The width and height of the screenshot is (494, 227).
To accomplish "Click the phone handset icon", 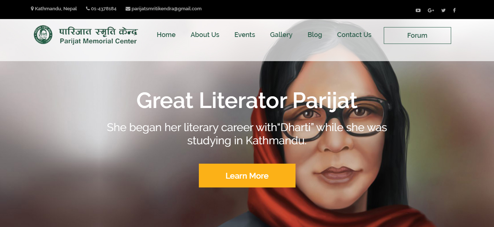I will [x=88, y=8].
